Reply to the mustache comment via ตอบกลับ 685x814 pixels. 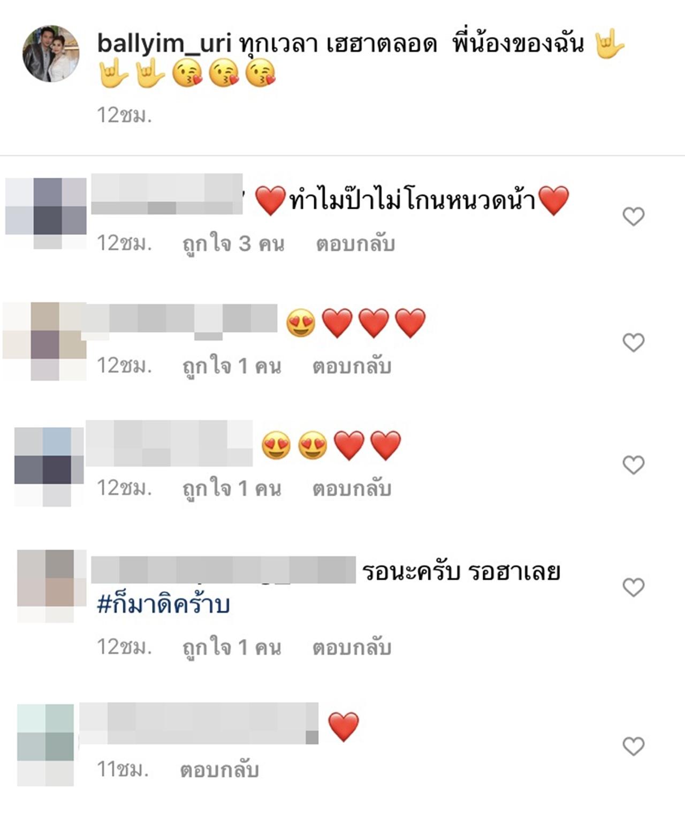(x=355, y=244)
